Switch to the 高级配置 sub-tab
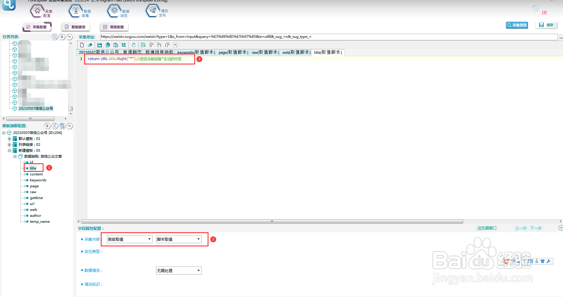Screen dimensions: 563x297 click(114, 27)
